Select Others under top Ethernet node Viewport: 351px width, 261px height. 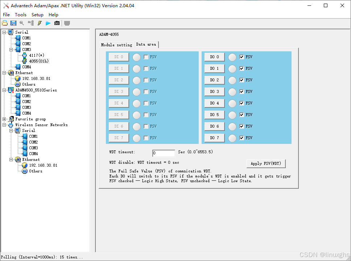point(29,84)
